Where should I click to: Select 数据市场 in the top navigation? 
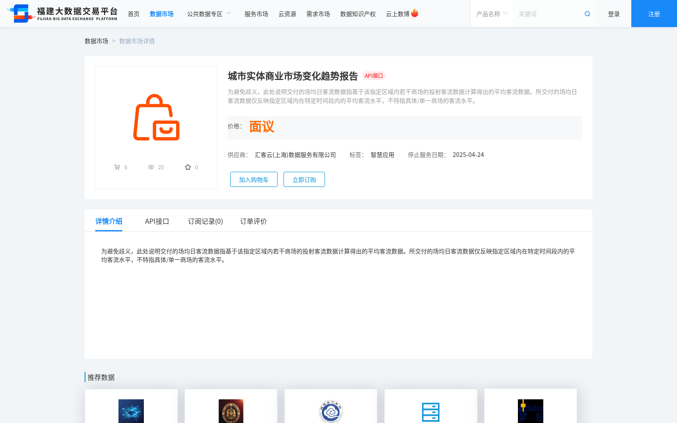[x=162, y=14]
